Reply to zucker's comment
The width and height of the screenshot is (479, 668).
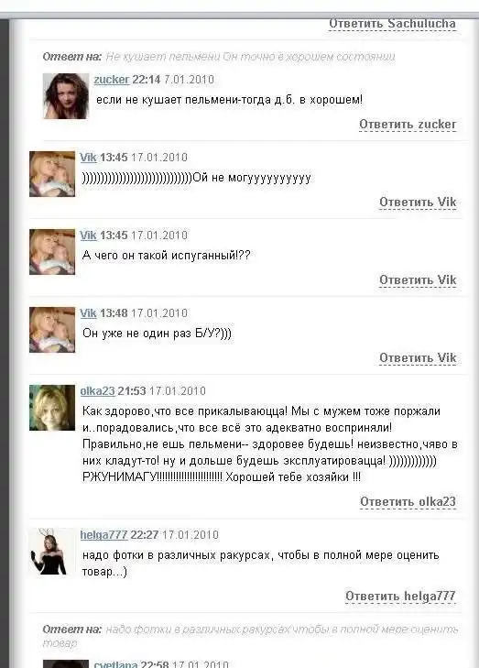(x=408, y=125)
